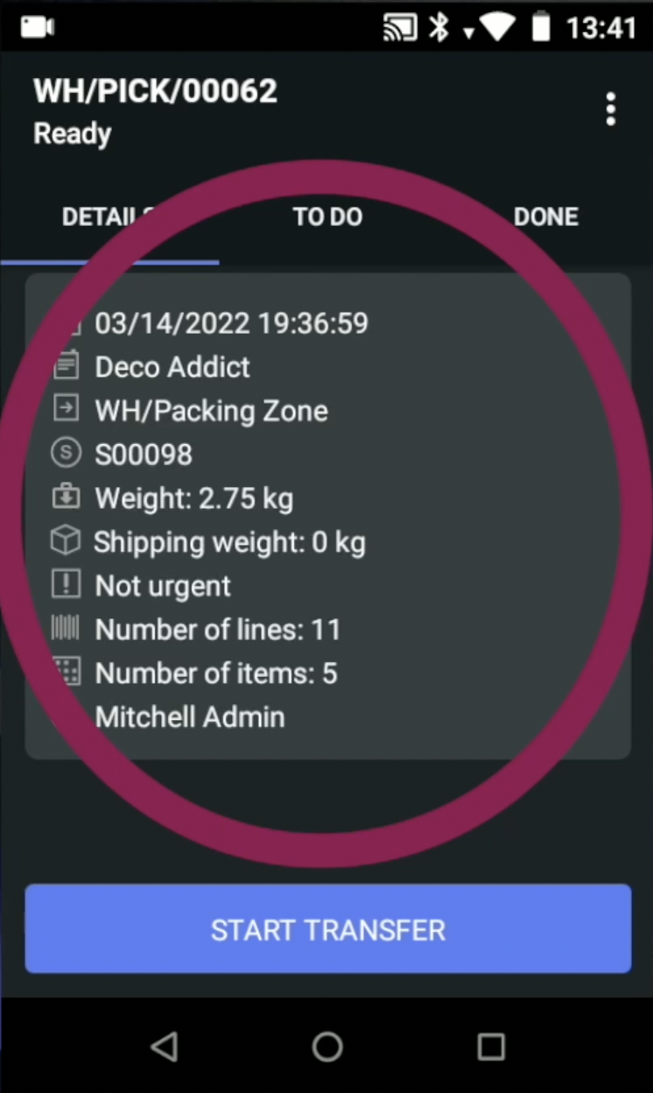Tap the arrow icon beside WH/Packing Zone

[x=66, y=409]
